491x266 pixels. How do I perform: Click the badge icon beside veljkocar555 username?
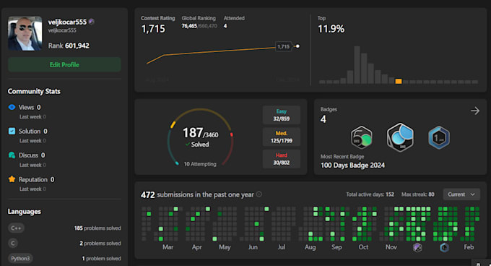pyautogui.click(x=92, y=22)
